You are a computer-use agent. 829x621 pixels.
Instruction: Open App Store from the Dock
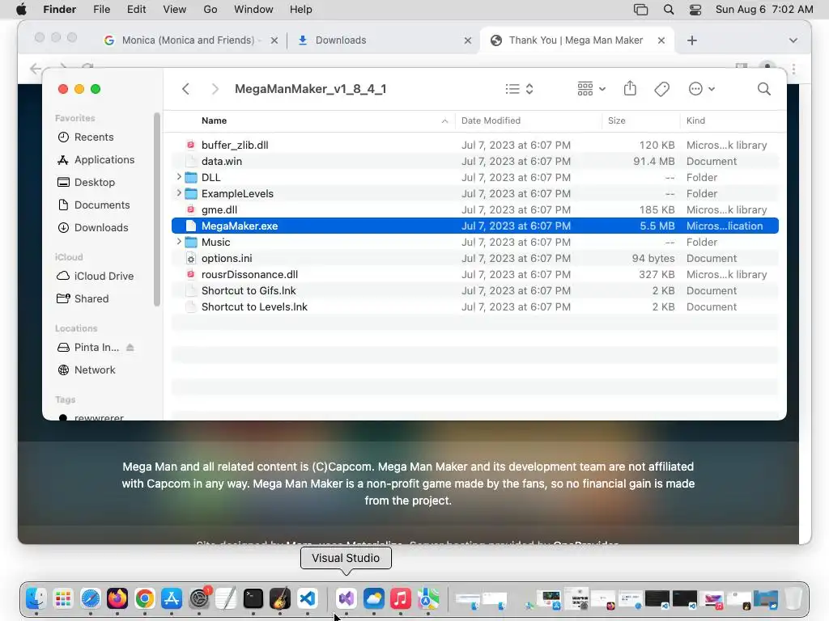coord(172,598)
